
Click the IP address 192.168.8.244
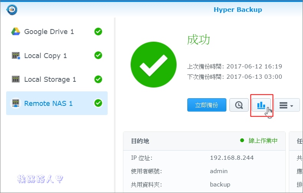click(232, 158)
